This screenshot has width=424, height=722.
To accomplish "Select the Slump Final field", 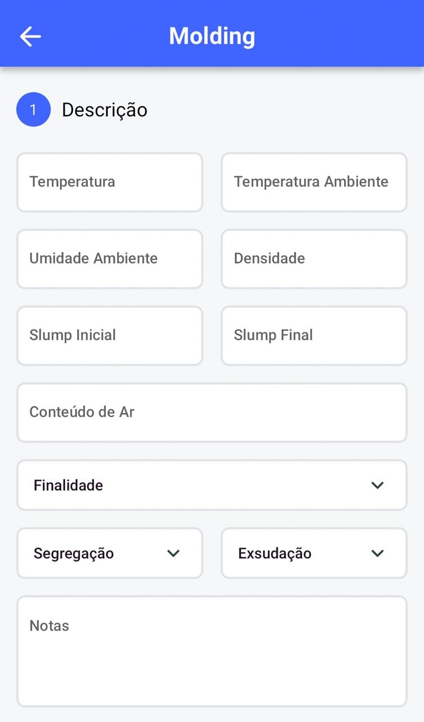I will click(314, 336).
